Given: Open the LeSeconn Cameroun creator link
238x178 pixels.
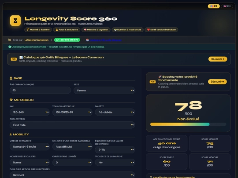Looking at the screenshot, I should click(37, 40).
